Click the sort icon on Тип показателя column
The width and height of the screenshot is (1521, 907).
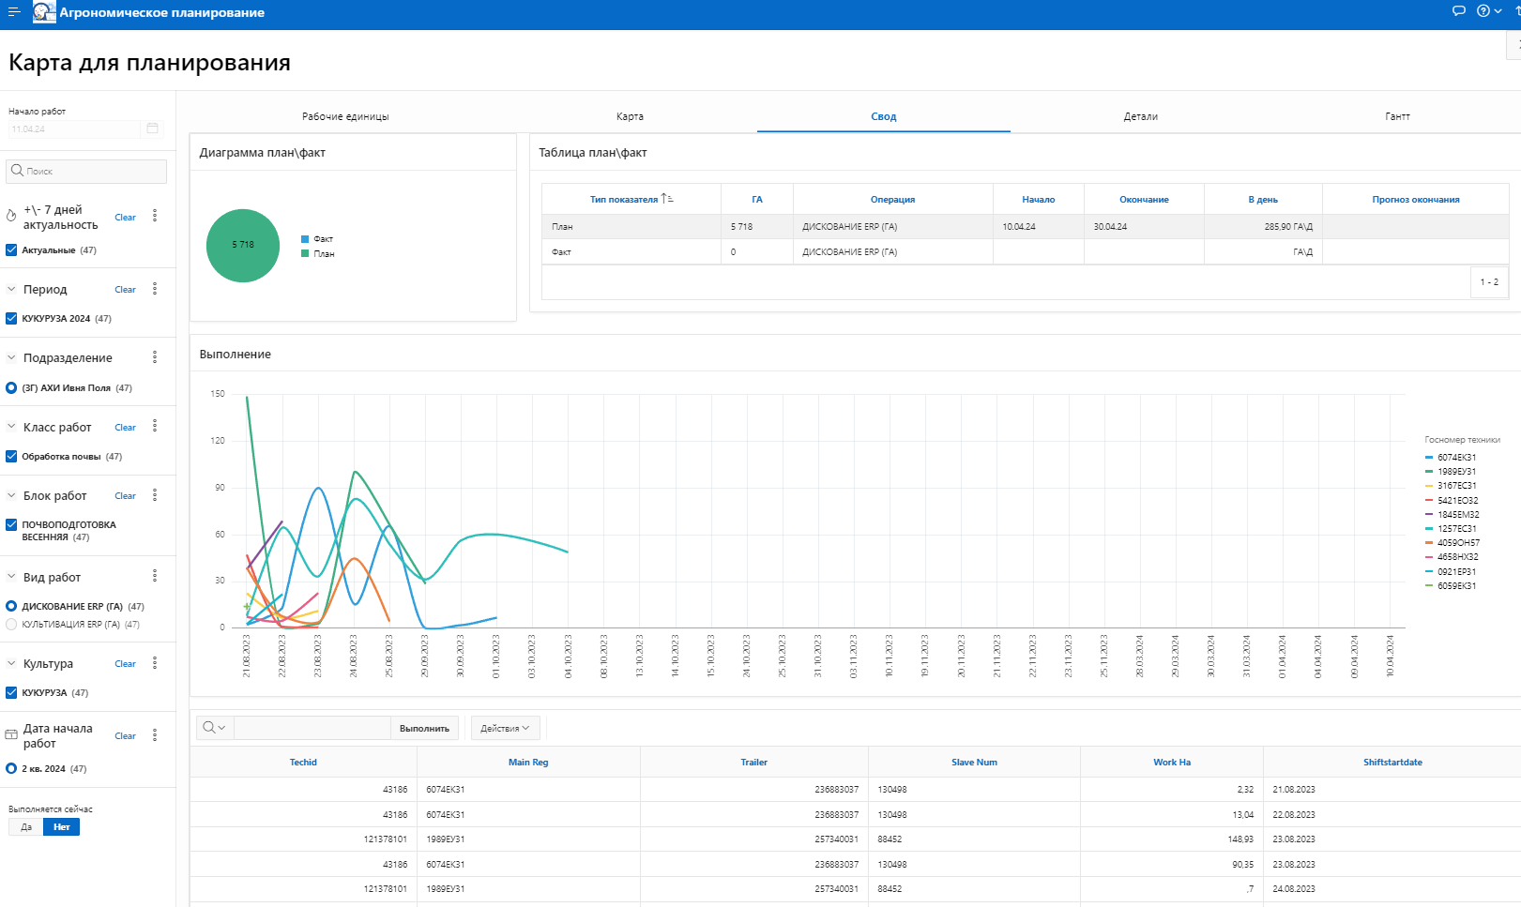point(666,199)
